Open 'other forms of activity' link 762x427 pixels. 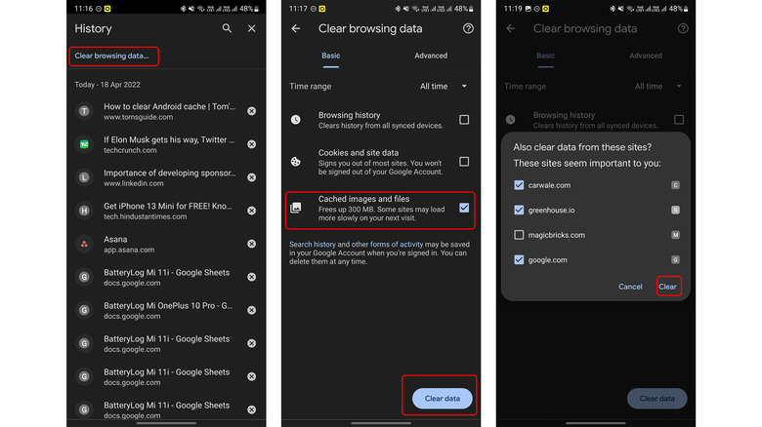click(x=387, y=244)
